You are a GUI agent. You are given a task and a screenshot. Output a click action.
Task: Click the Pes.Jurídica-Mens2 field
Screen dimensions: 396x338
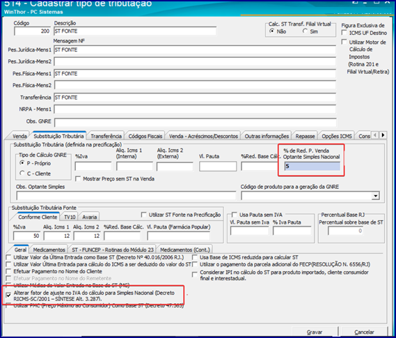click(195, 61)
